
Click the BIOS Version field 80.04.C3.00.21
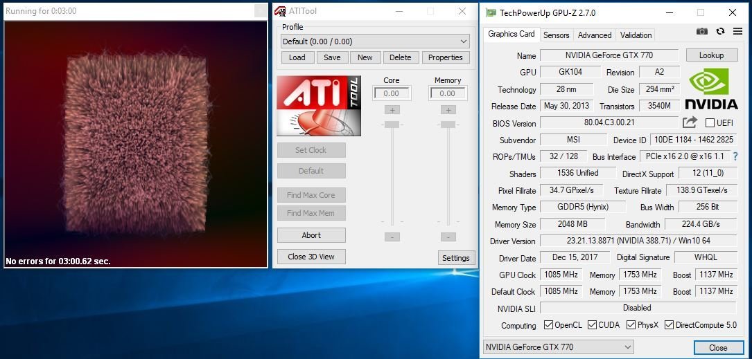pos(609,122)
